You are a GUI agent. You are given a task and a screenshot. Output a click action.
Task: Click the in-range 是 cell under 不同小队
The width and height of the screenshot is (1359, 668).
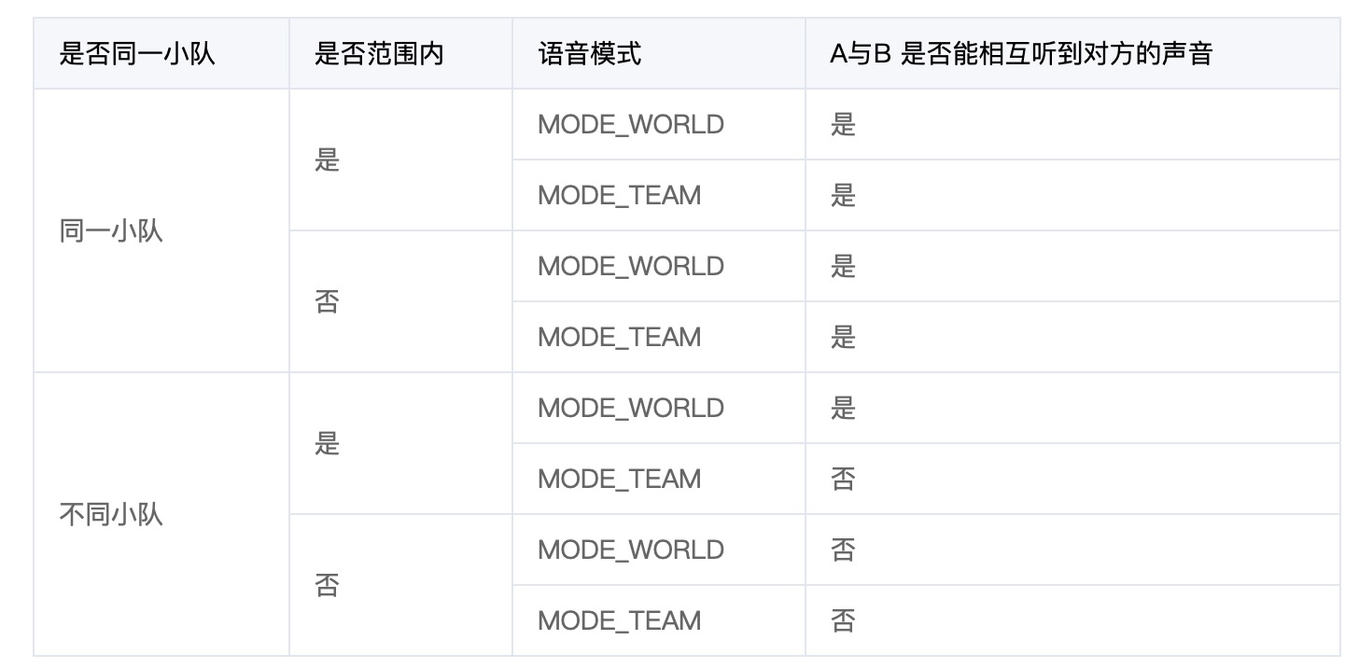tap(327, 443)
